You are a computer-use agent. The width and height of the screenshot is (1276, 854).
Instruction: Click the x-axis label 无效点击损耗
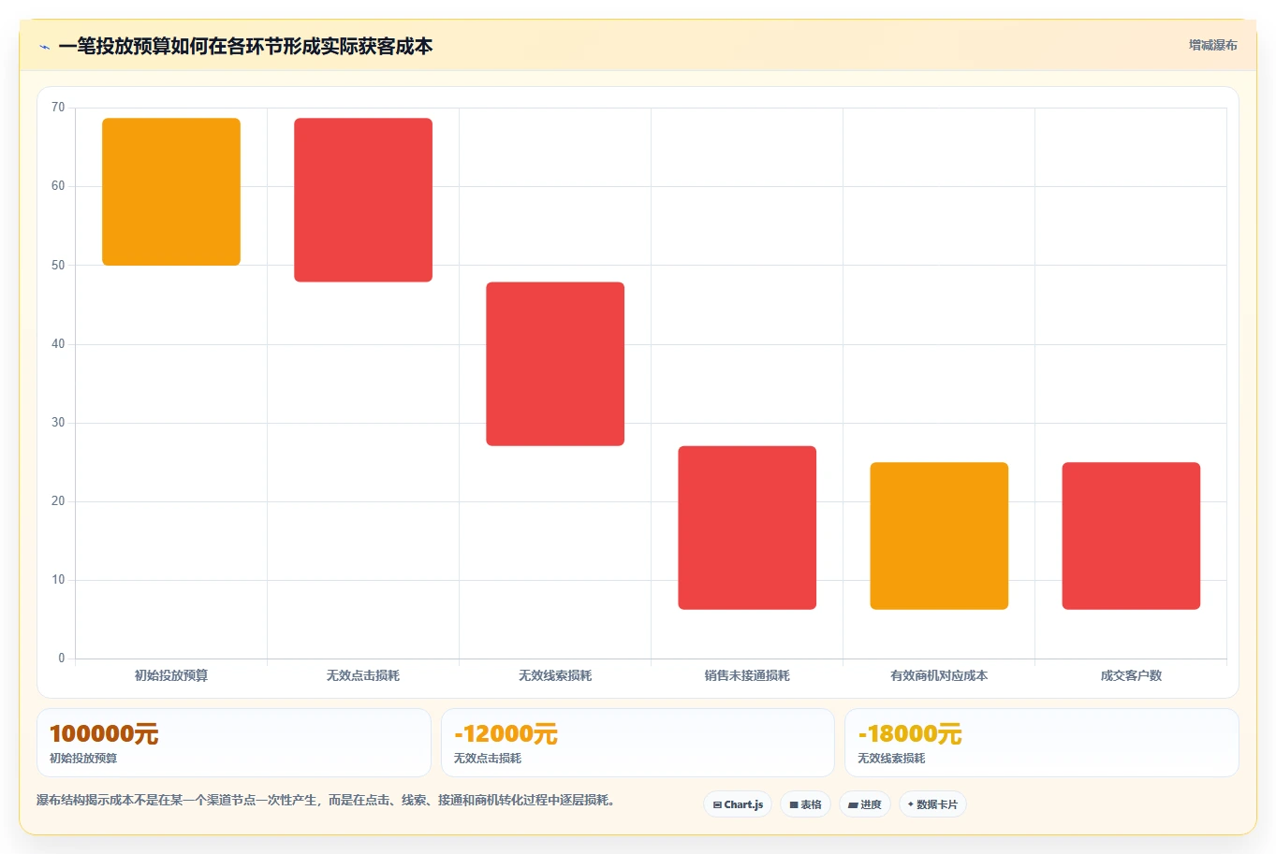coord(363,675)
